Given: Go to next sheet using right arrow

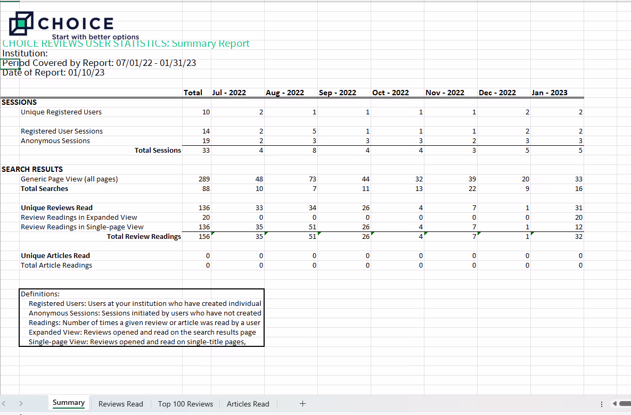Looking at the screenshot, I should (21, 403).
